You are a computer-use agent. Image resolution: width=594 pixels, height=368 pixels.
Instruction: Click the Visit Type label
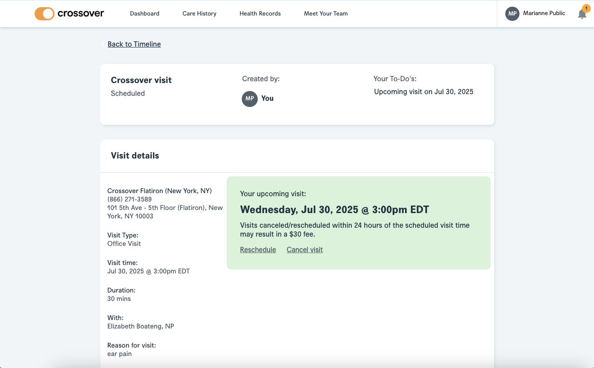123,235
